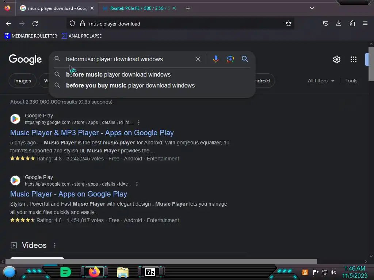Open the Pocket save icon

pyautogui.click(x=325, y=23)
